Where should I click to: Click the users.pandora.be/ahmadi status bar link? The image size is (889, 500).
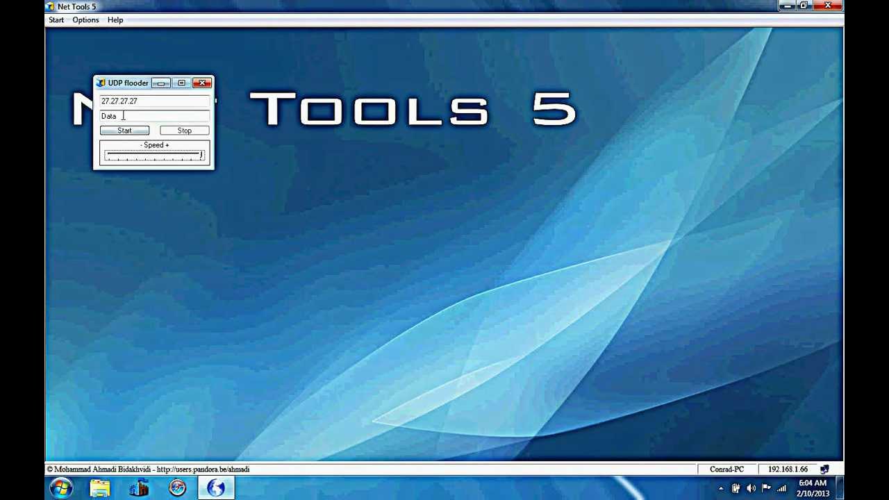(203, 469)
